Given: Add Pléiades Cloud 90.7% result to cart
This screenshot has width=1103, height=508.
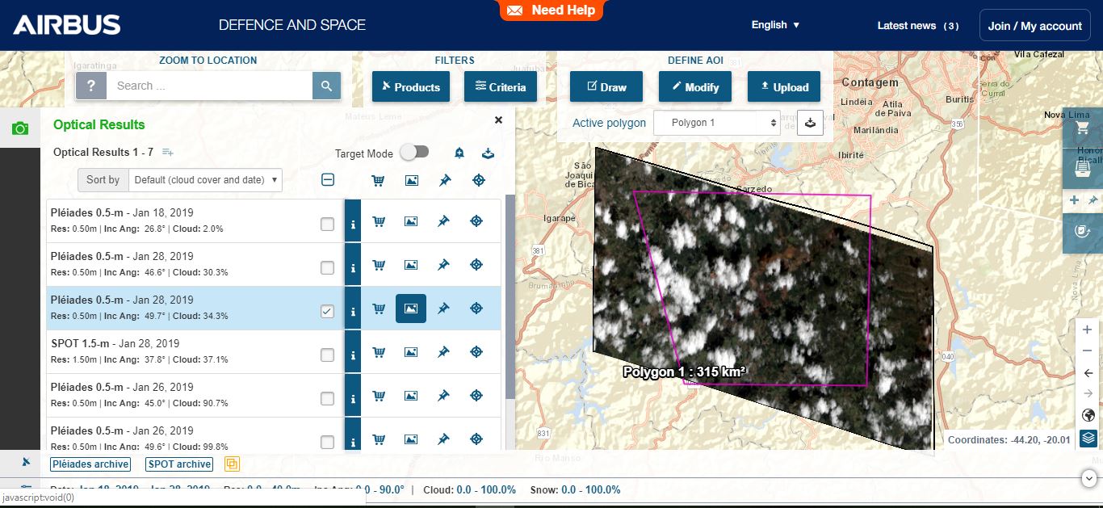Looking at the screenshot, I should [x=378, y=395].
